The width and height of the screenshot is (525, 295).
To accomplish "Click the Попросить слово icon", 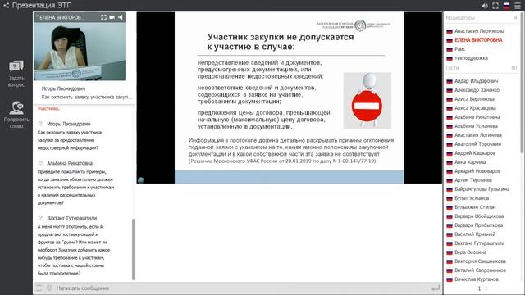I will pos(16,107).
